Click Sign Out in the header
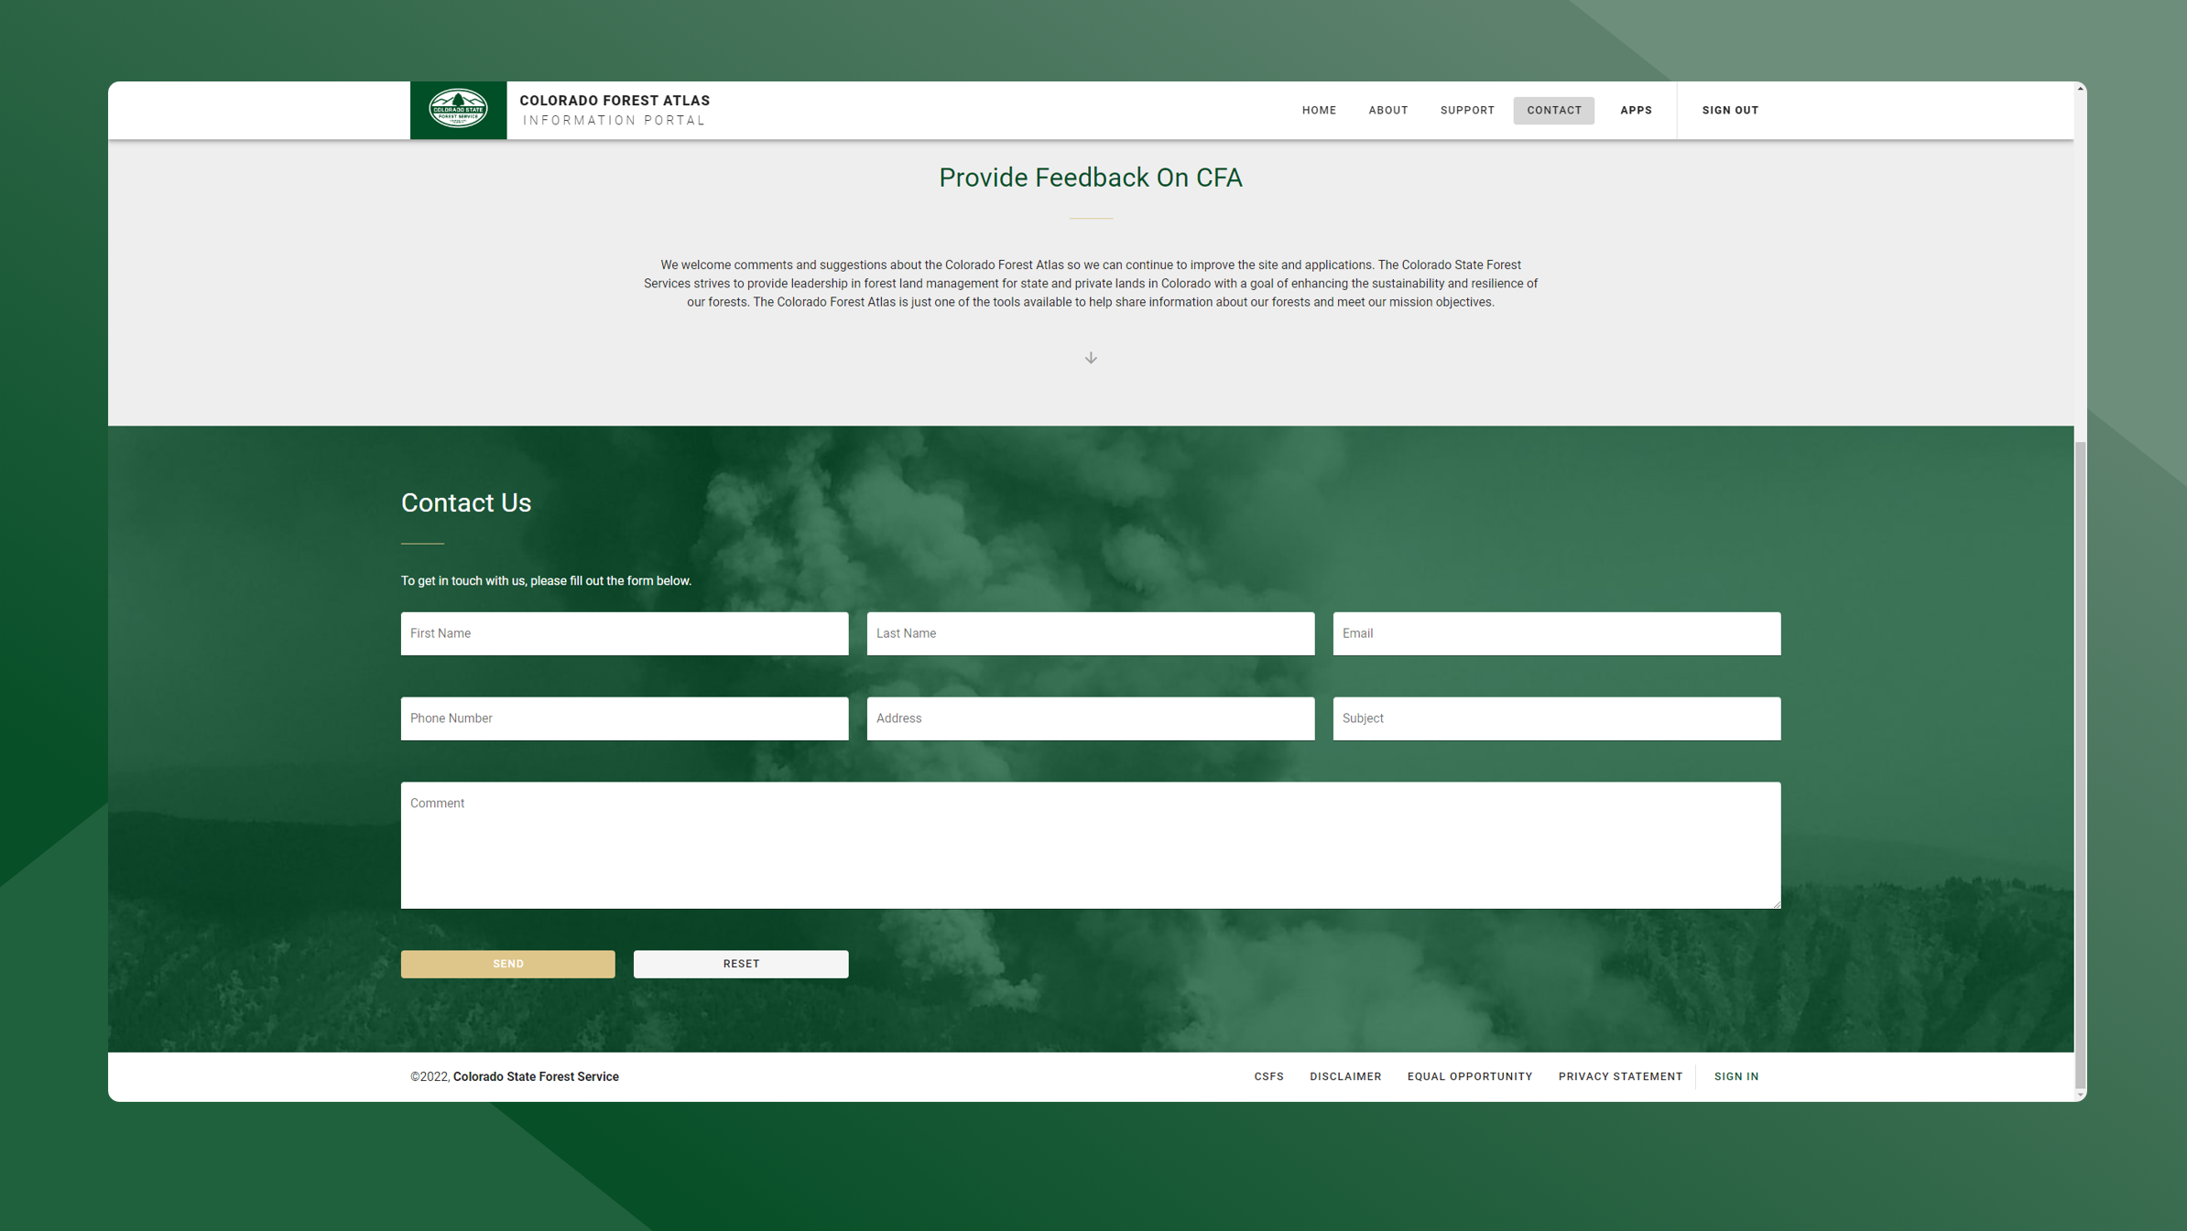 click(1729, 111)
